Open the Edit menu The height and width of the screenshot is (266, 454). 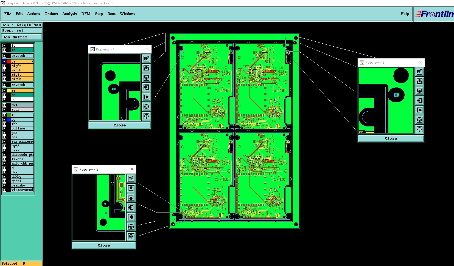[x=19, y=14]
